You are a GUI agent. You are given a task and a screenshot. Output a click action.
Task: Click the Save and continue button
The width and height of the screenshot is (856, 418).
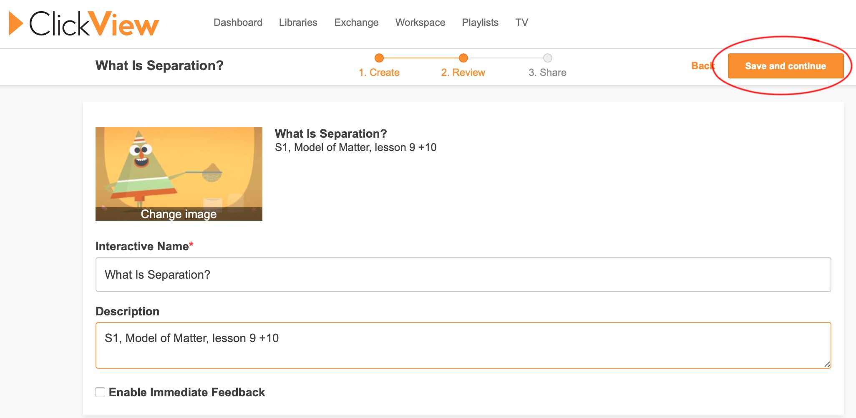click(785, 66)
